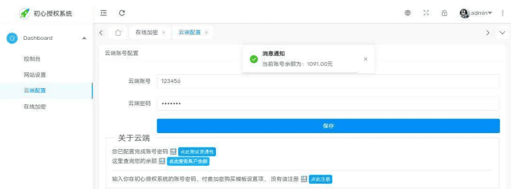Viewport: 511px width, 189px height.
Task: Enter fullscreen with the expand icon
Action: 426,13
